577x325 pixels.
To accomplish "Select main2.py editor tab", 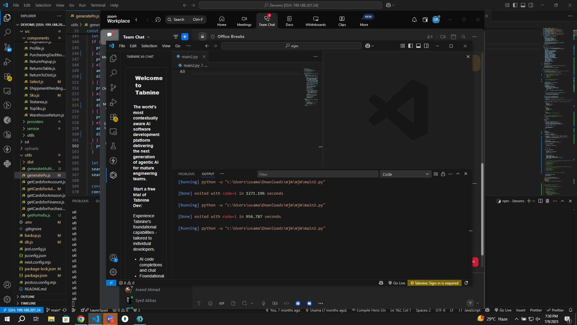I will pyautogui.click(x=190, y=57).
